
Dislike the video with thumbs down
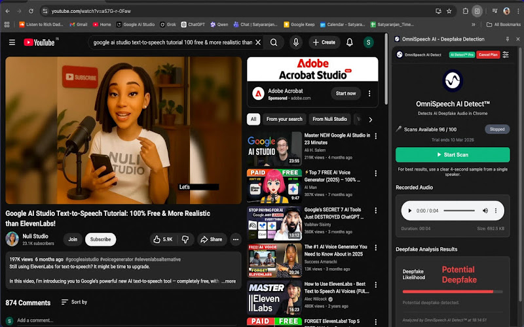[185, 239]
